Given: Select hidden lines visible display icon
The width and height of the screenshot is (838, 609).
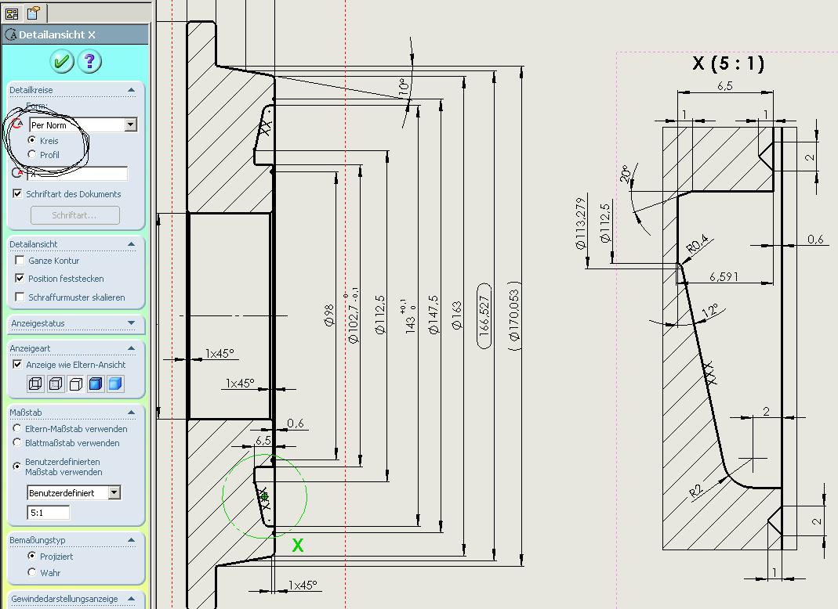Looking at the screenshot, I should coord(56,384).
